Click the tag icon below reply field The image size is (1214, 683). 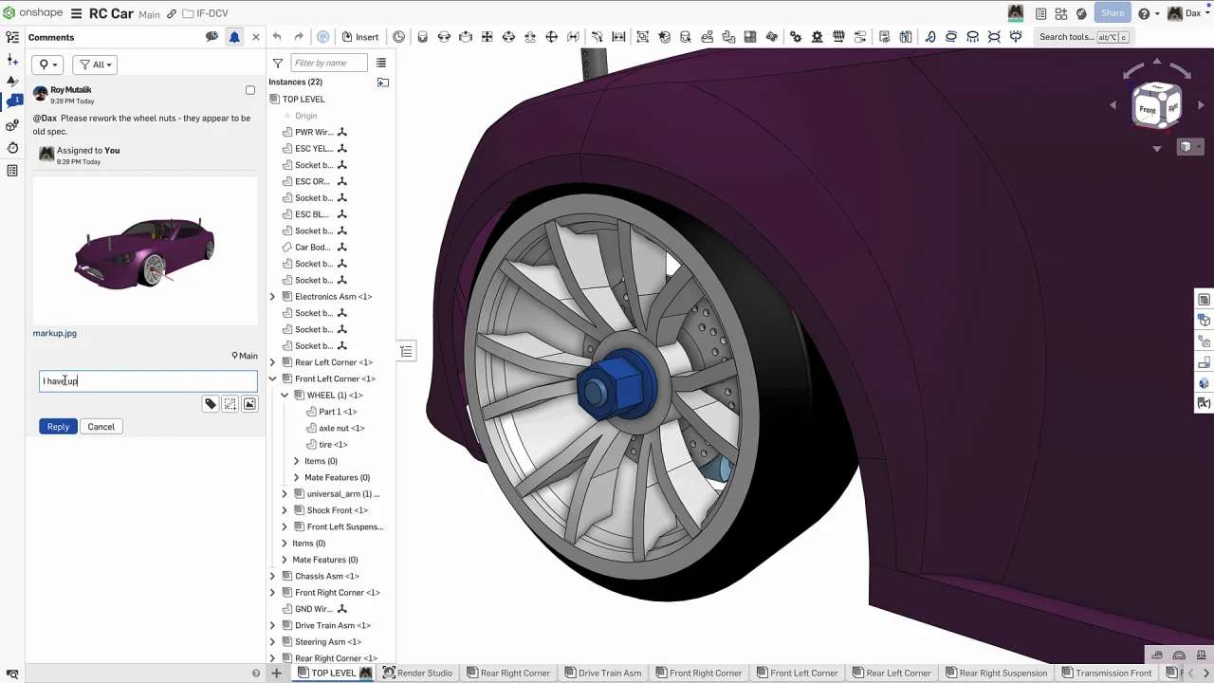tap(211, 404)
